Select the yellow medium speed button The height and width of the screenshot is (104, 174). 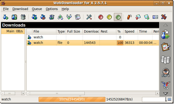click(109, 17)
